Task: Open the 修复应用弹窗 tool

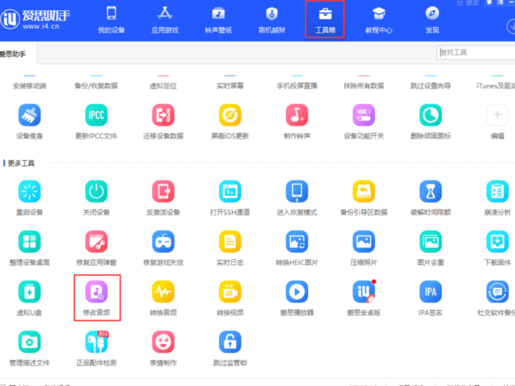Action: point(96,242)
